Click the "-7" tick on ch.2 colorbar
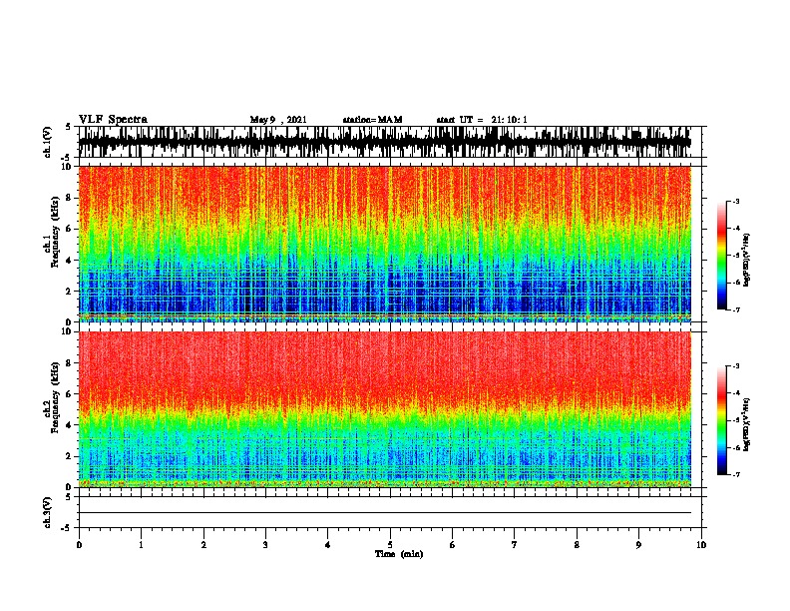This screenshot has width=790, height=611. click(736, 474)
